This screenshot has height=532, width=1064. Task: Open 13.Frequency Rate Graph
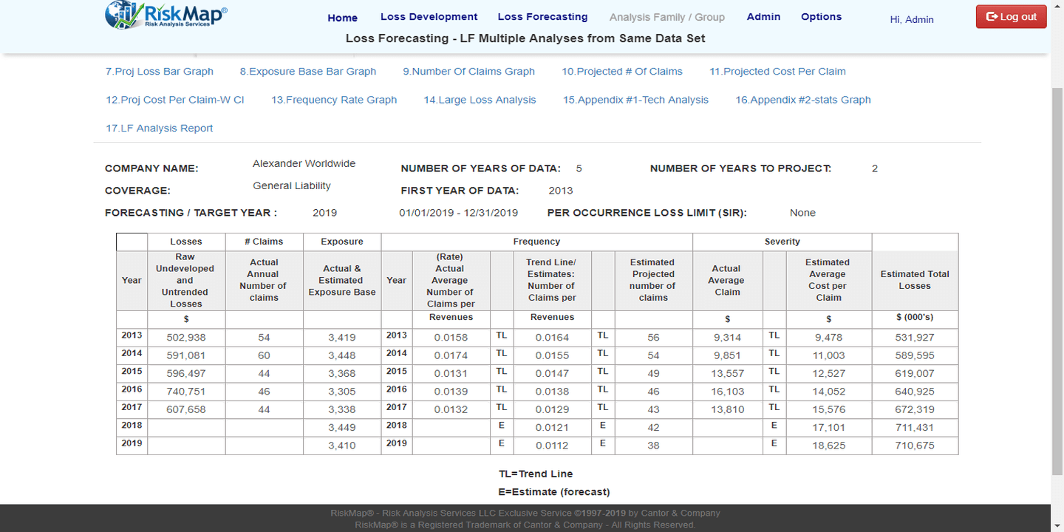[334, 100]
